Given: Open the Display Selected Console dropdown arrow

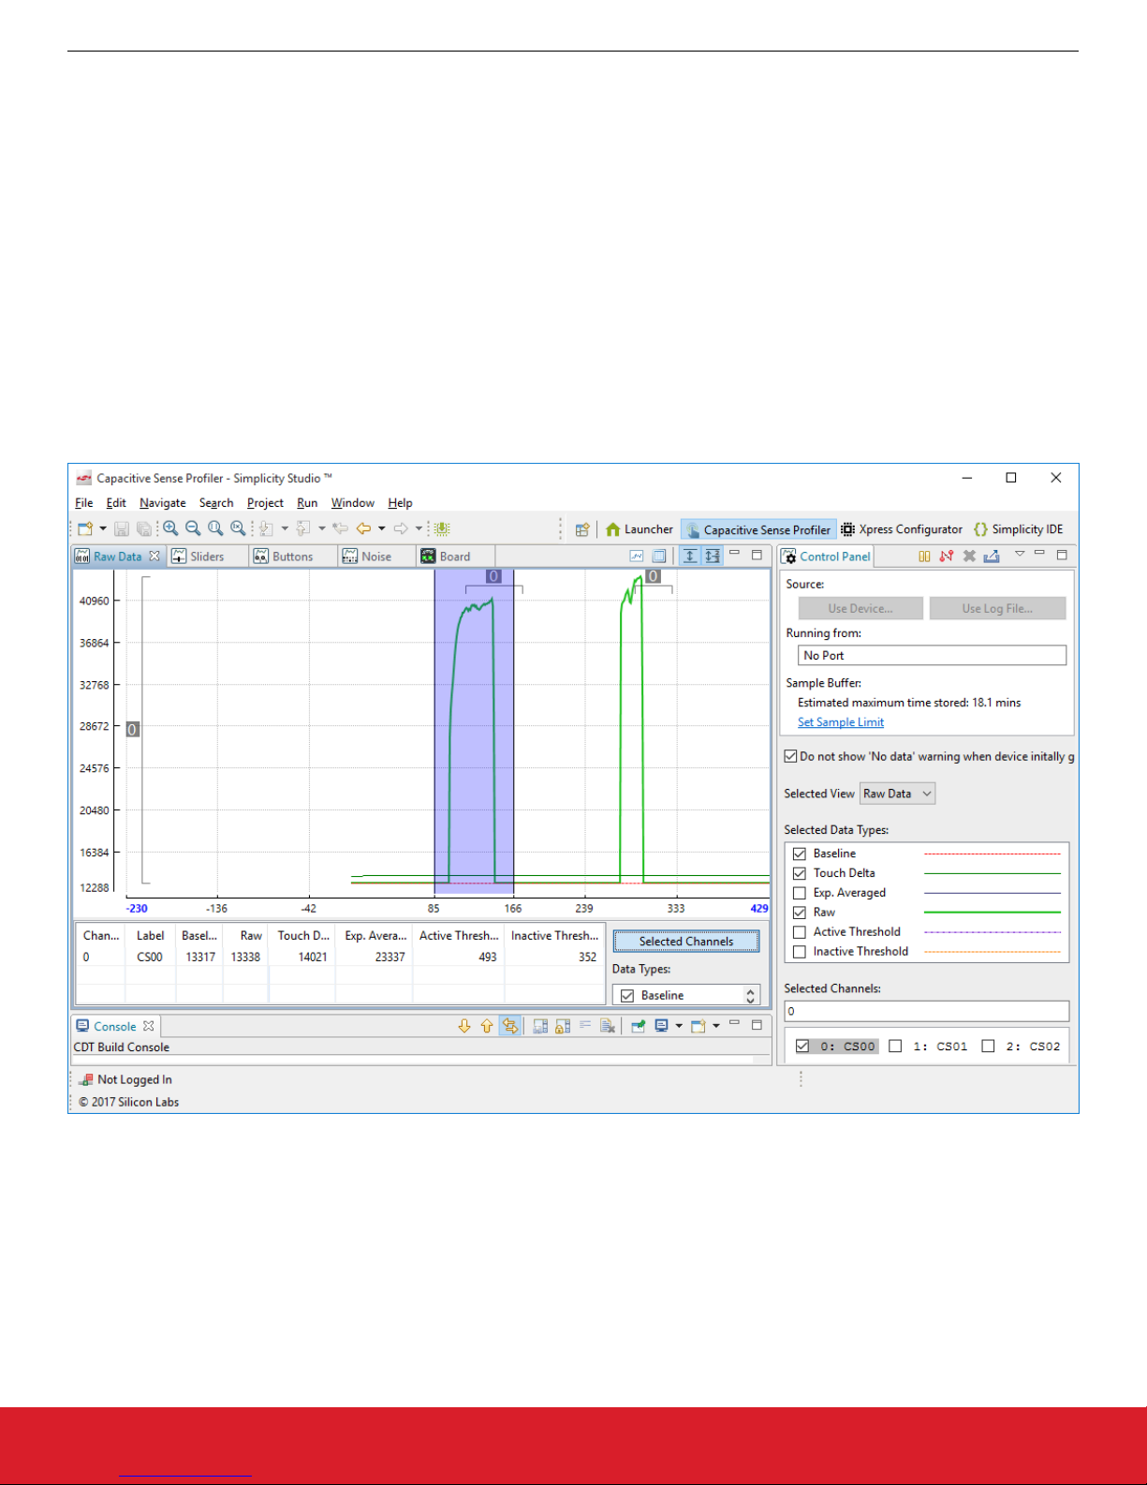Looking at the screenshot, I should pos(679,1026).
